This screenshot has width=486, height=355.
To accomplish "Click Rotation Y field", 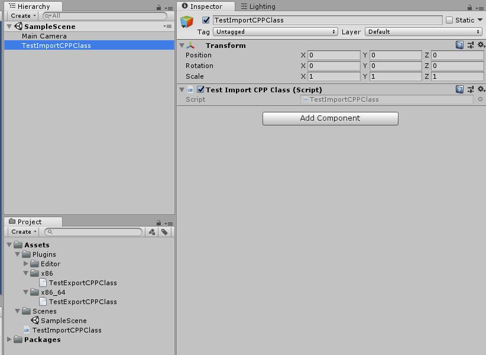I will [396, 66].
